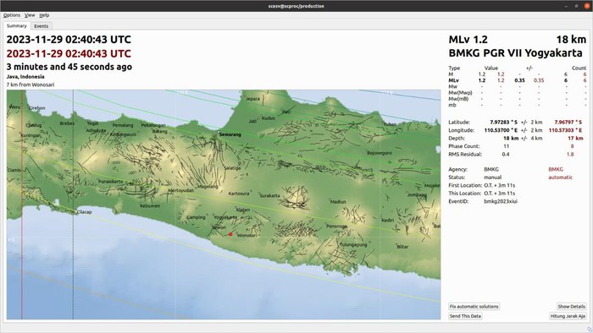The image size is (593, 333).
Task: Click the red automatic origin time text
Action: click(x=69, y=53)
